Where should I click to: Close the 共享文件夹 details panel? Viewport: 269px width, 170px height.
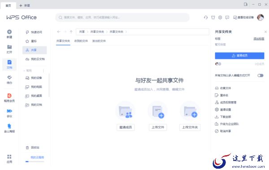point(265,32)
